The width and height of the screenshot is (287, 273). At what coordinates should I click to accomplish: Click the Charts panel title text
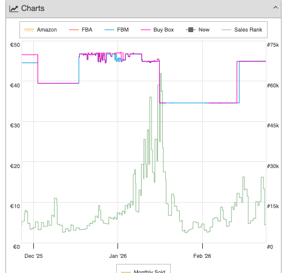coord(33,8)
